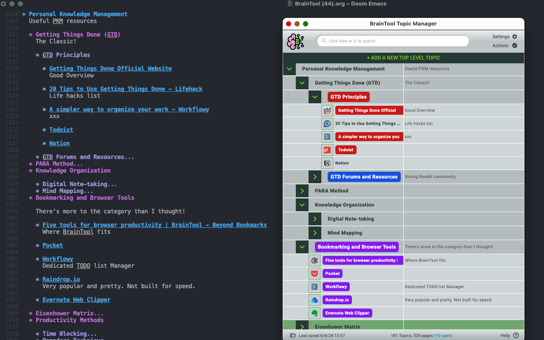This screenshot has width=544, height=340.
Task: Open Pocket link in Emacs
Action: tap(53, 245)
